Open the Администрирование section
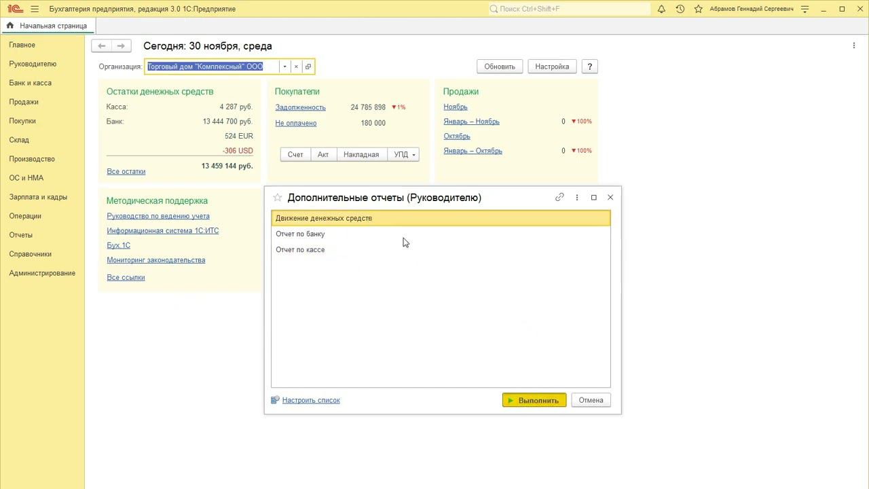This screenshot has height=489, width=869. (42, 273)
